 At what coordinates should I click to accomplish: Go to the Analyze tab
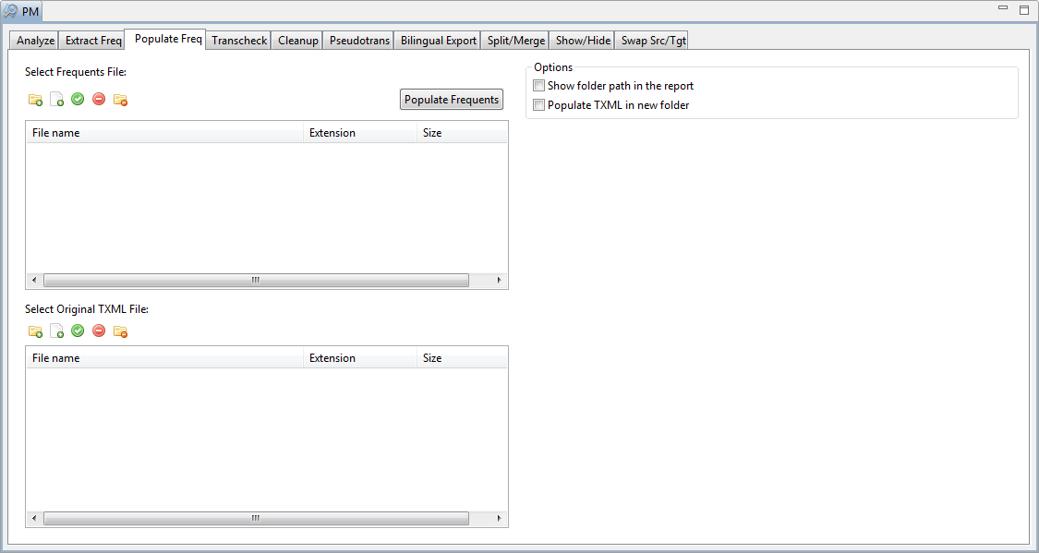click(x=36, y=41)
